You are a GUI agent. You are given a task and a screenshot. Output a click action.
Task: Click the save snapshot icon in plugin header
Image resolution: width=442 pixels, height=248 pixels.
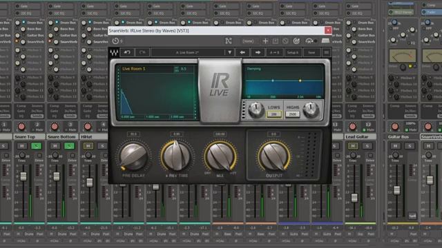[x=276, y=41]
